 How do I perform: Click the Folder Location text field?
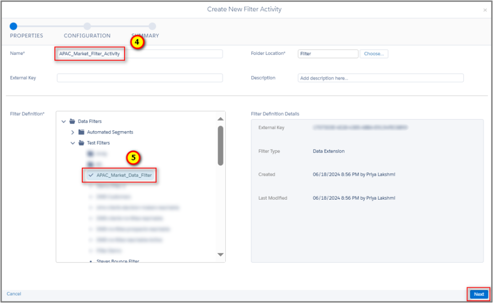[x=328, y=54]
